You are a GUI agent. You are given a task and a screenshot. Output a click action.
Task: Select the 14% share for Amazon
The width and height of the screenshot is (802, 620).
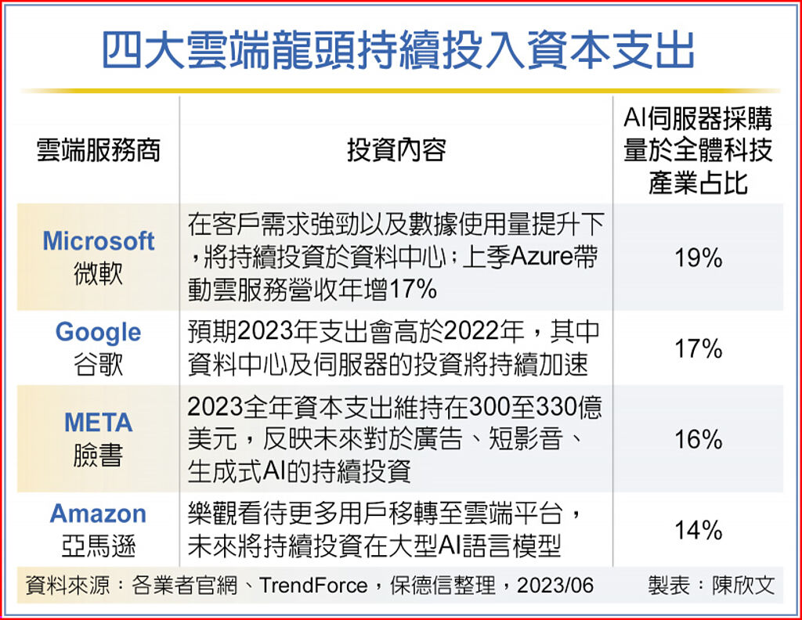[698, 530]
